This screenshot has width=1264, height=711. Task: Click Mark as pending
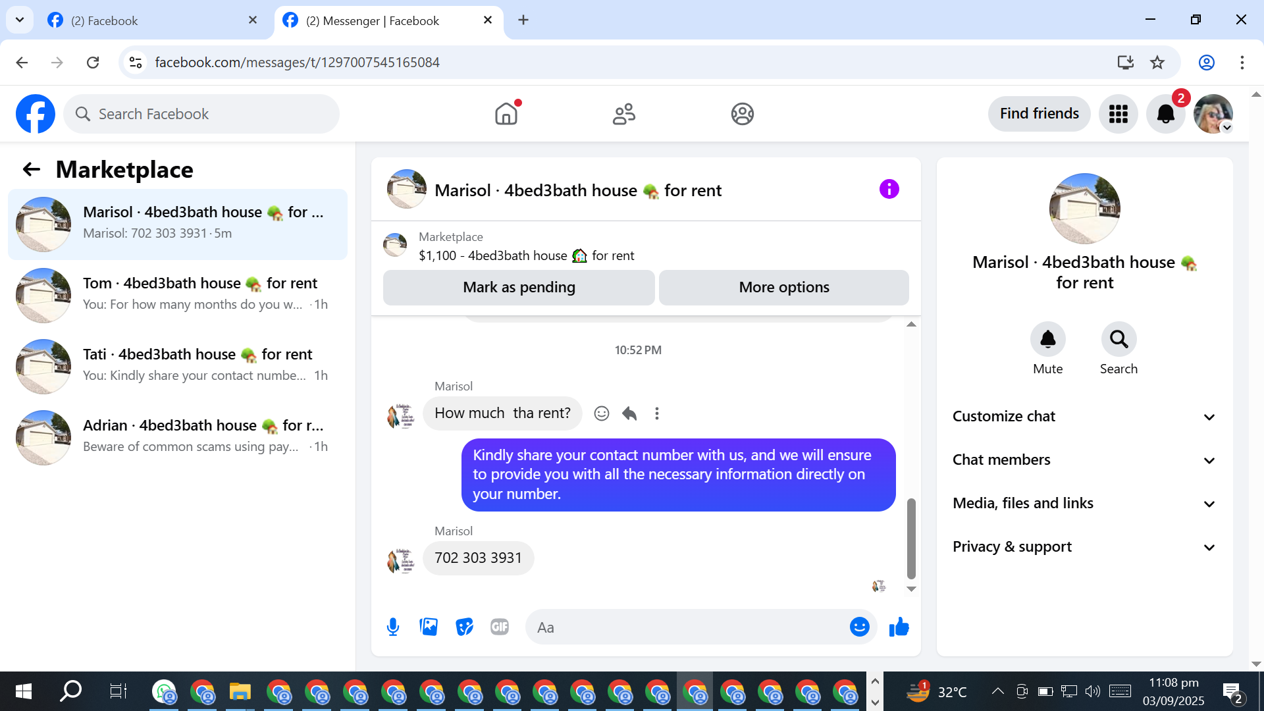(519, 288)
